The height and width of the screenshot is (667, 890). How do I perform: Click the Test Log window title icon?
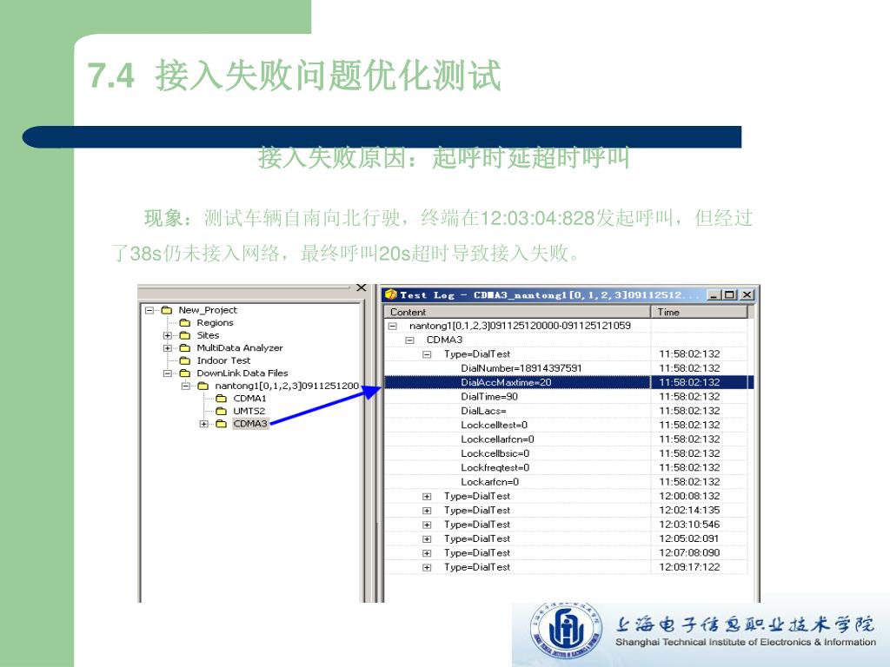[390, 294]
